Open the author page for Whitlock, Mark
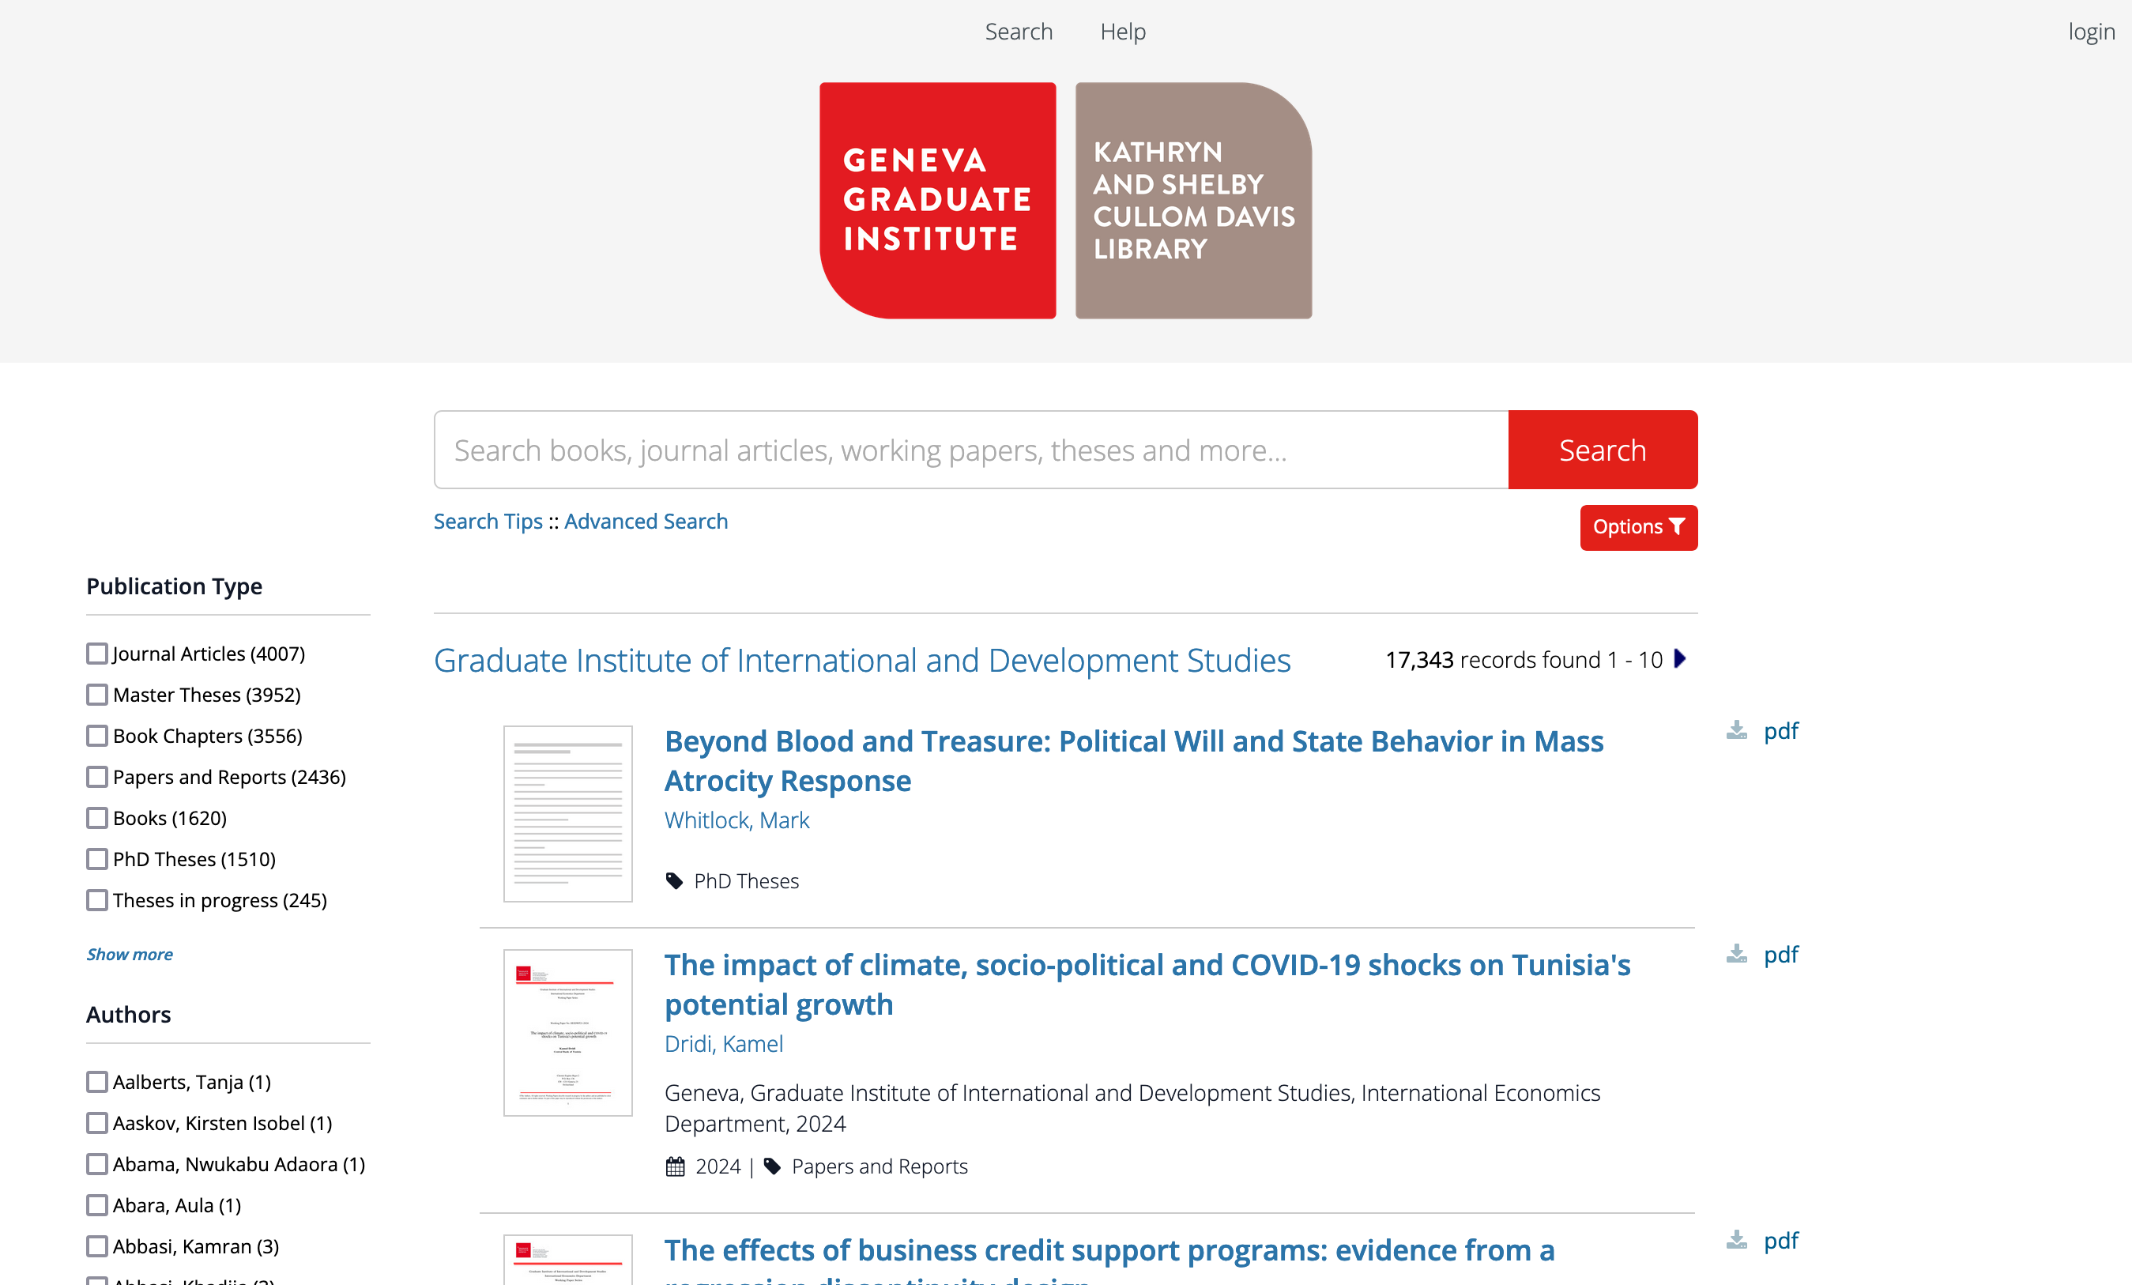 coord(736,820)
